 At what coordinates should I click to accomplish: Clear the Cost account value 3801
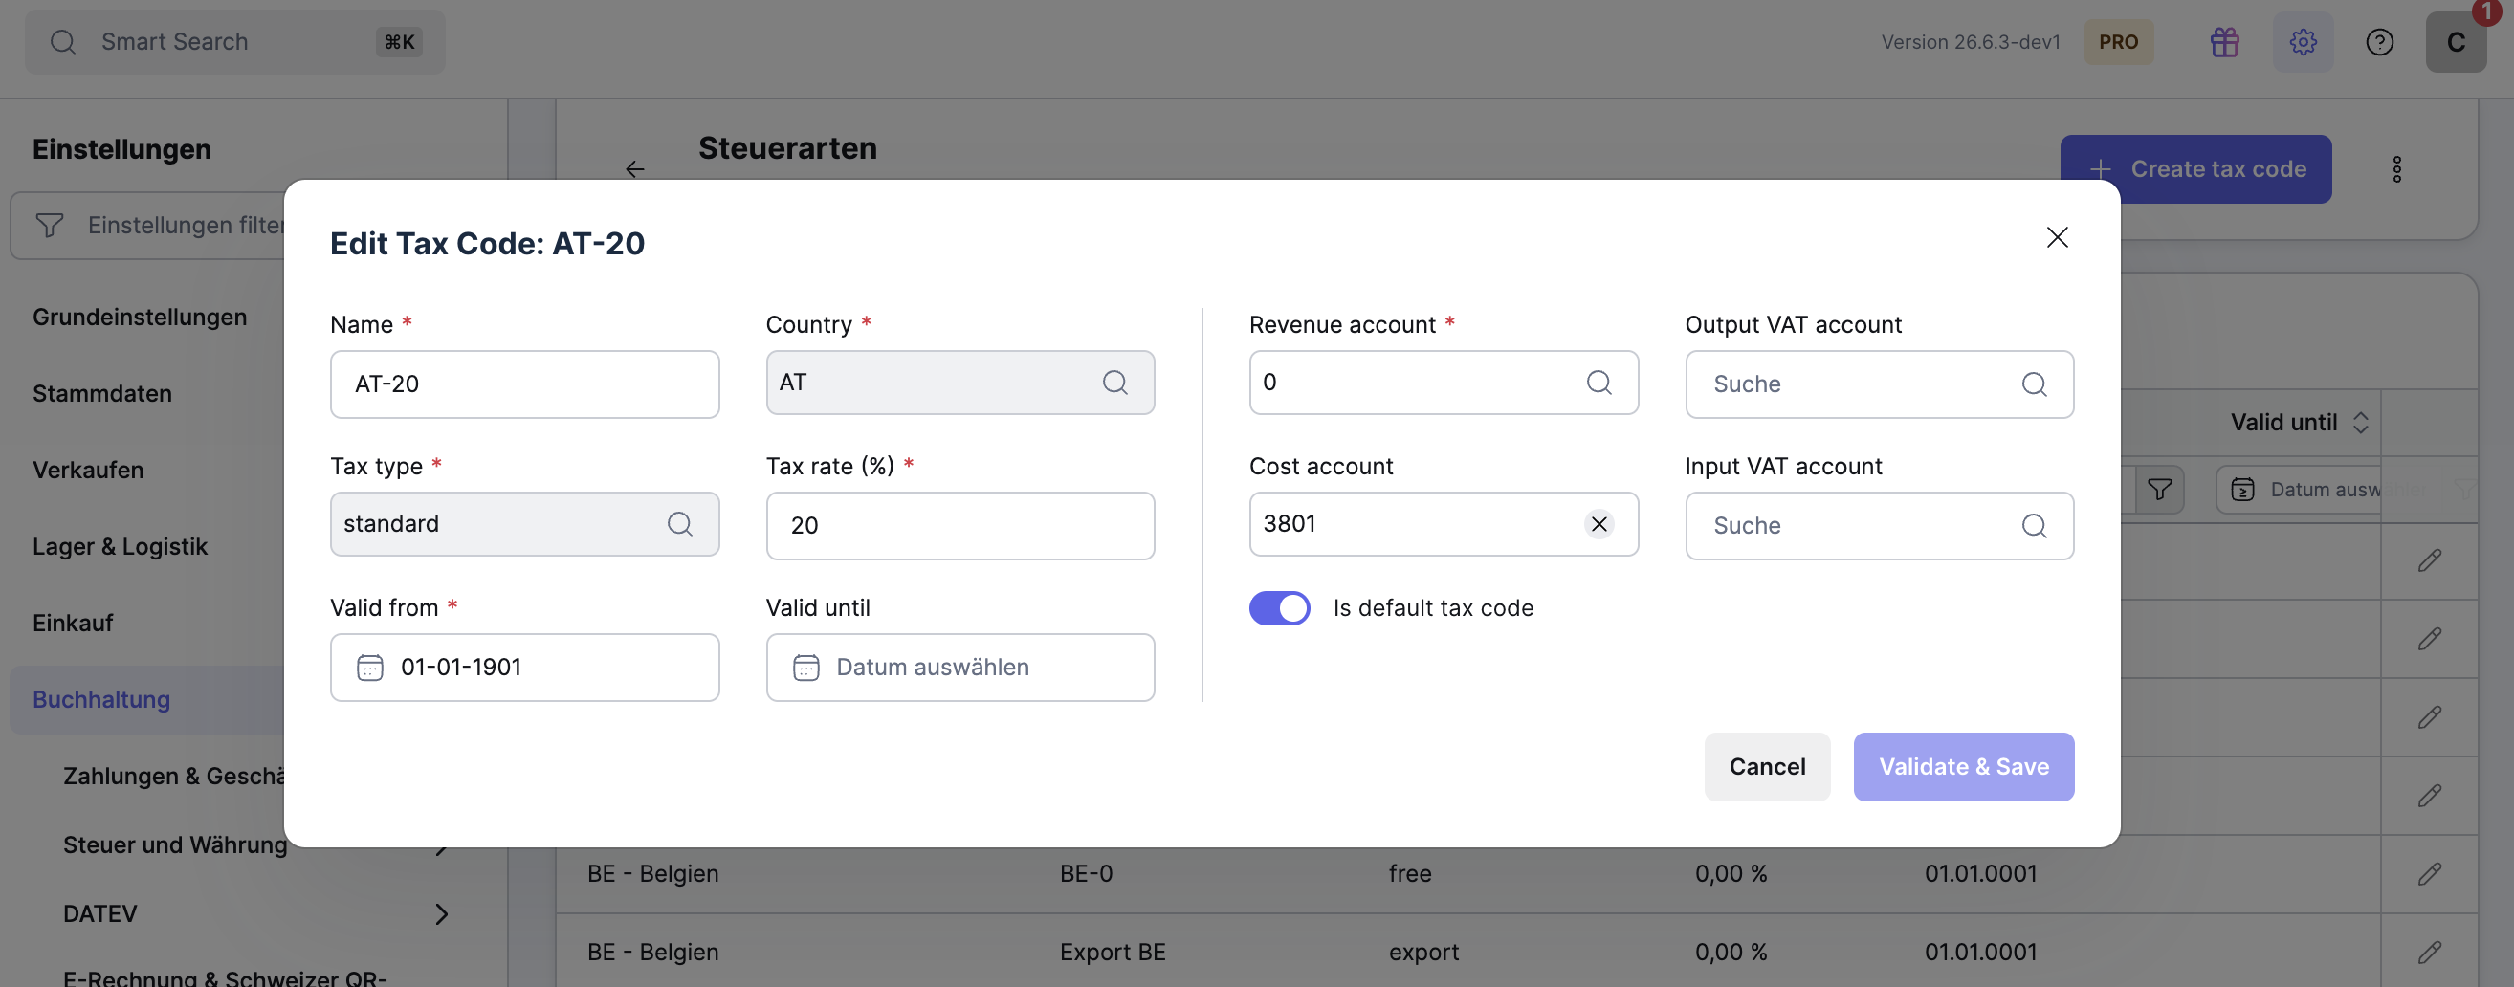pos(1598,525)
